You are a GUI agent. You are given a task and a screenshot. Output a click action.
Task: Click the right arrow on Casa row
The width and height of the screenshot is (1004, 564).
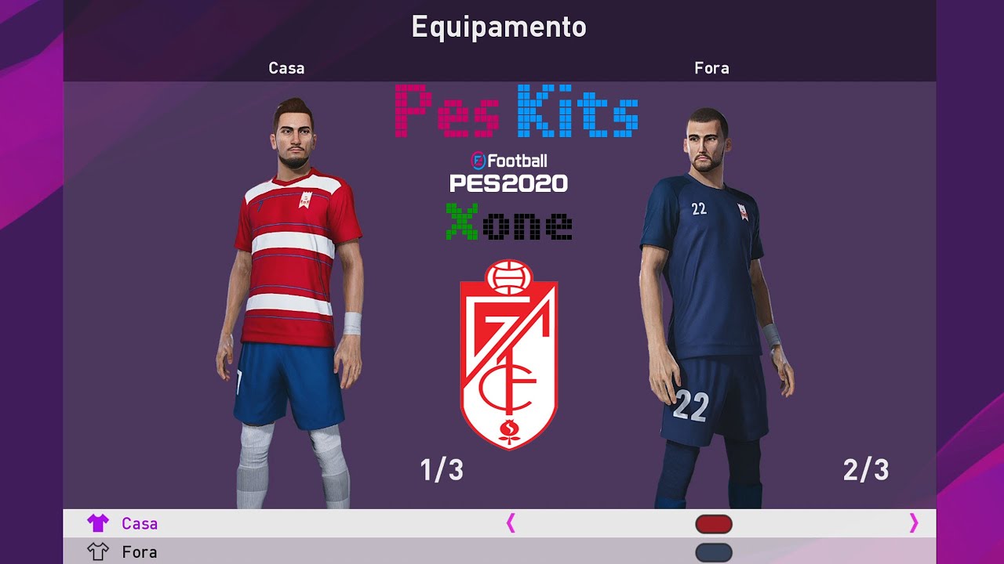click(913, 523)
